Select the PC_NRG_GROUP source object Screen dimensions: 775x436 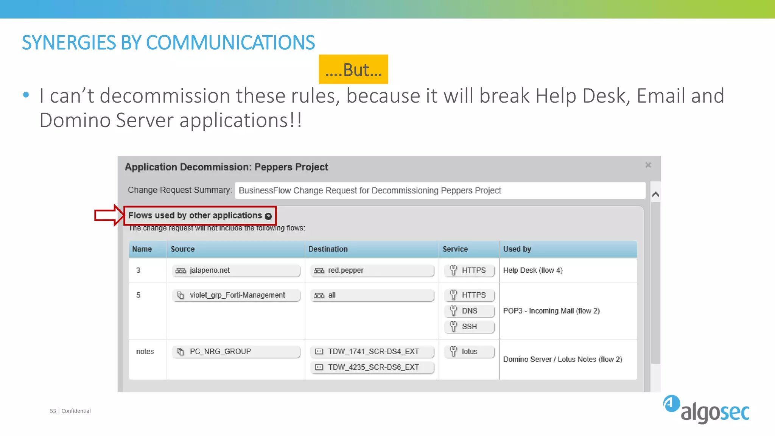click(x=236, y=352)
